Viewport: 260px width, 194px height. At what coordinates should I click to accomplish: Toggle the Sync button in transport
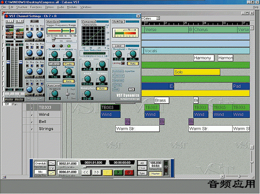pos(142,173)
